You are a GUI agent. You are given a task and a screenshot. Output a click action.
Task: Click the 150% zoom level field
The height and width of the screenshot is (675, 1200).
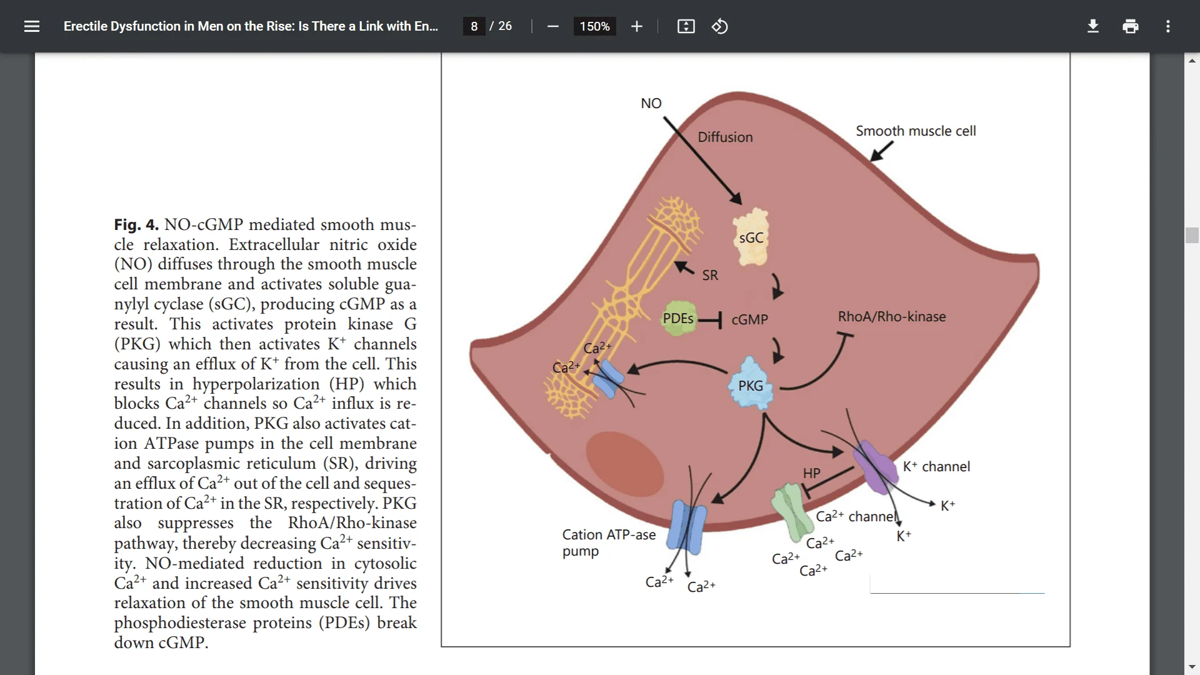coord(594,26)
